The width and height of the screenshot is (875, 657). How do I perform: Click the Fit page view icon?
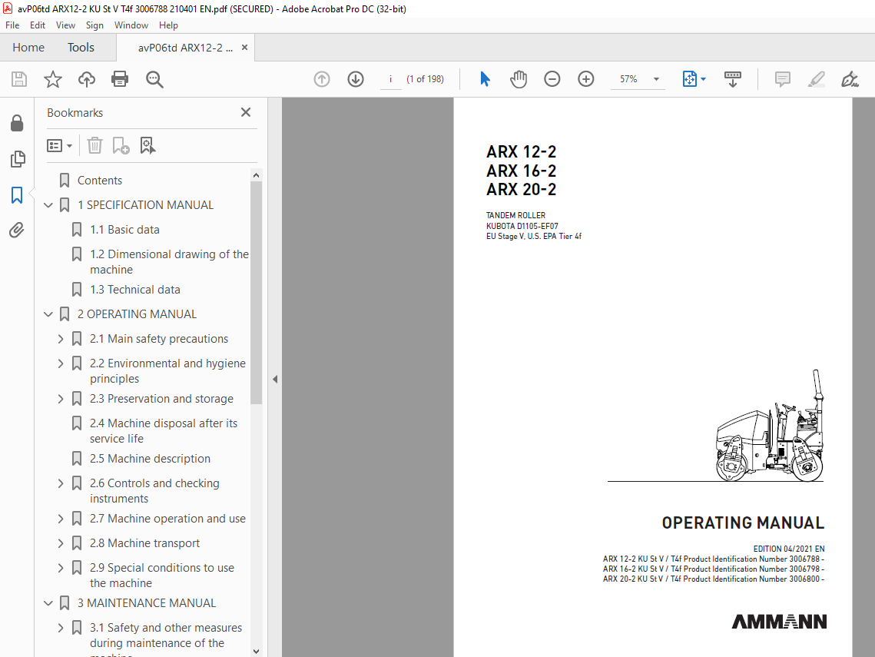pos(690,79)
